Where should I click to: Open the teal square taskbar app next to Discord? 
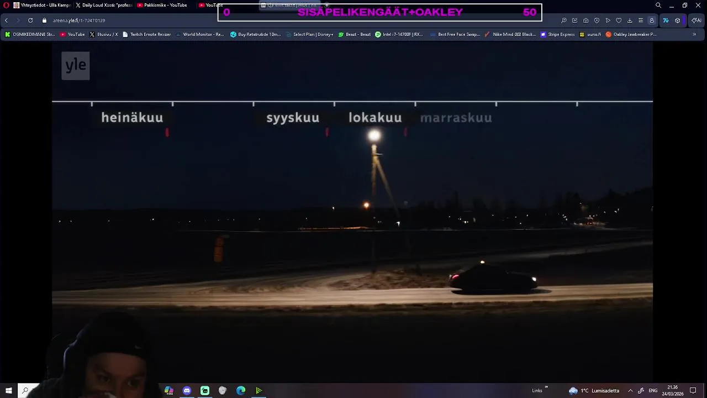(x=205, y=390)
